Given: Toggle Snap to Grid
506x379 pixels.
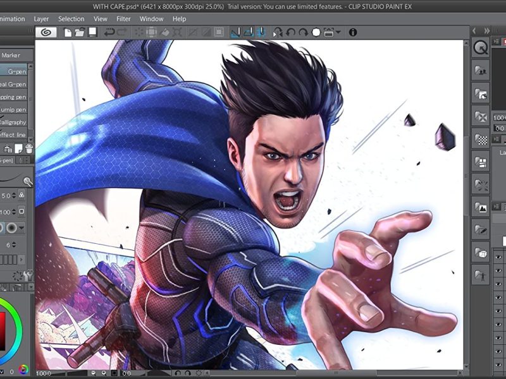Looking at the screenshot, I should pyautogui.click(x=261, y=32).
